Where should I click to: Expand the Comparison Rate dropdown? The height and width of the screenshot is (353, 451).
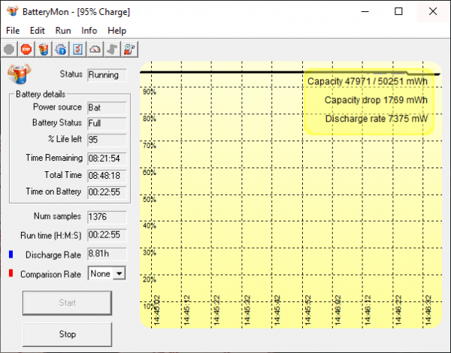click(x=117, y=274)
